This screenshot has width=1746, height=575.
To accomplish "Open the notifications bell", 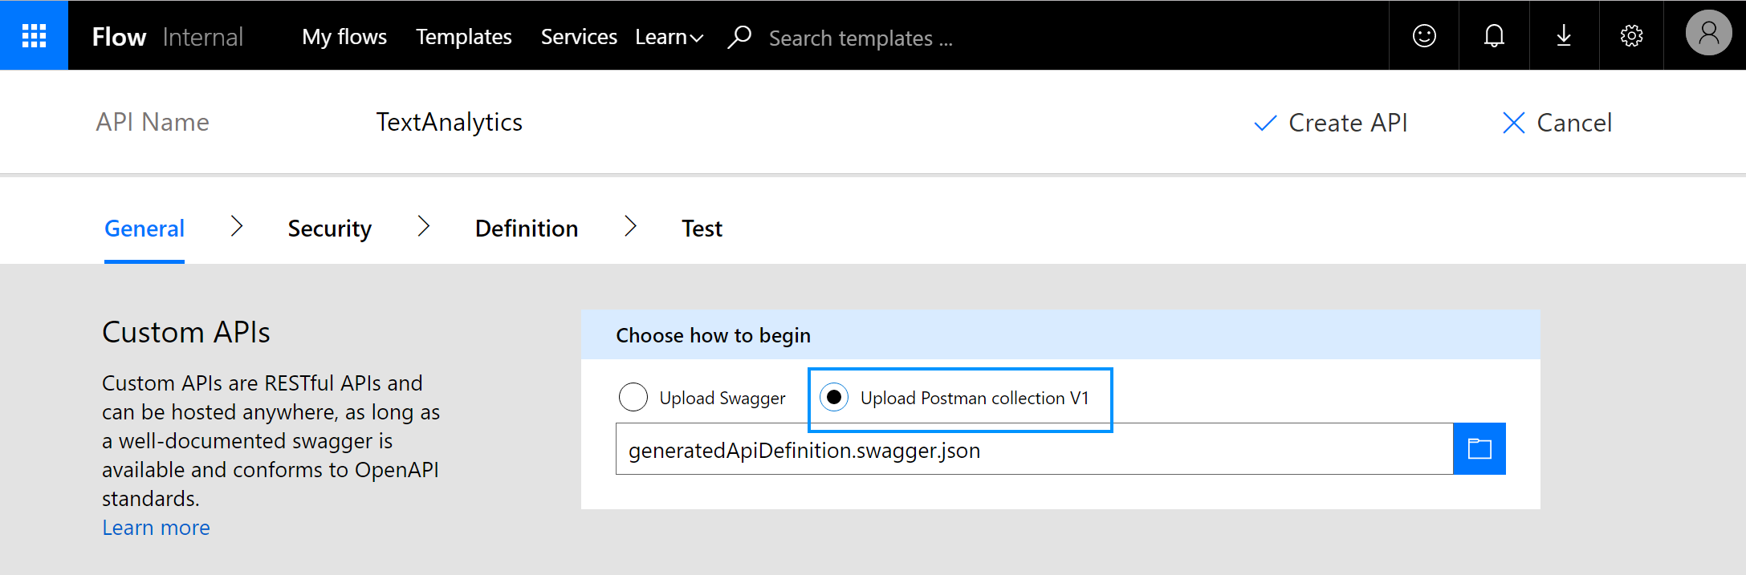I will pos(1494,35).
